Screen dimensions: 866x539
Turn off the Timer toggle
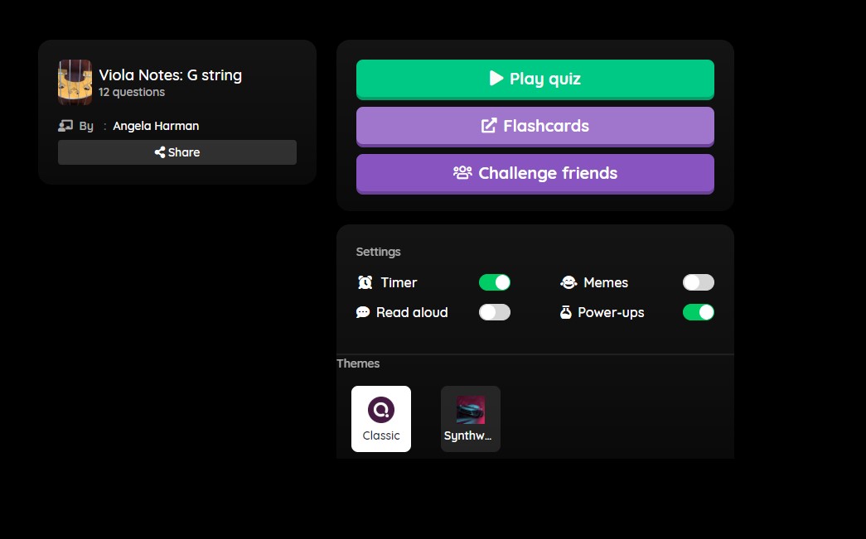(494, 282)
